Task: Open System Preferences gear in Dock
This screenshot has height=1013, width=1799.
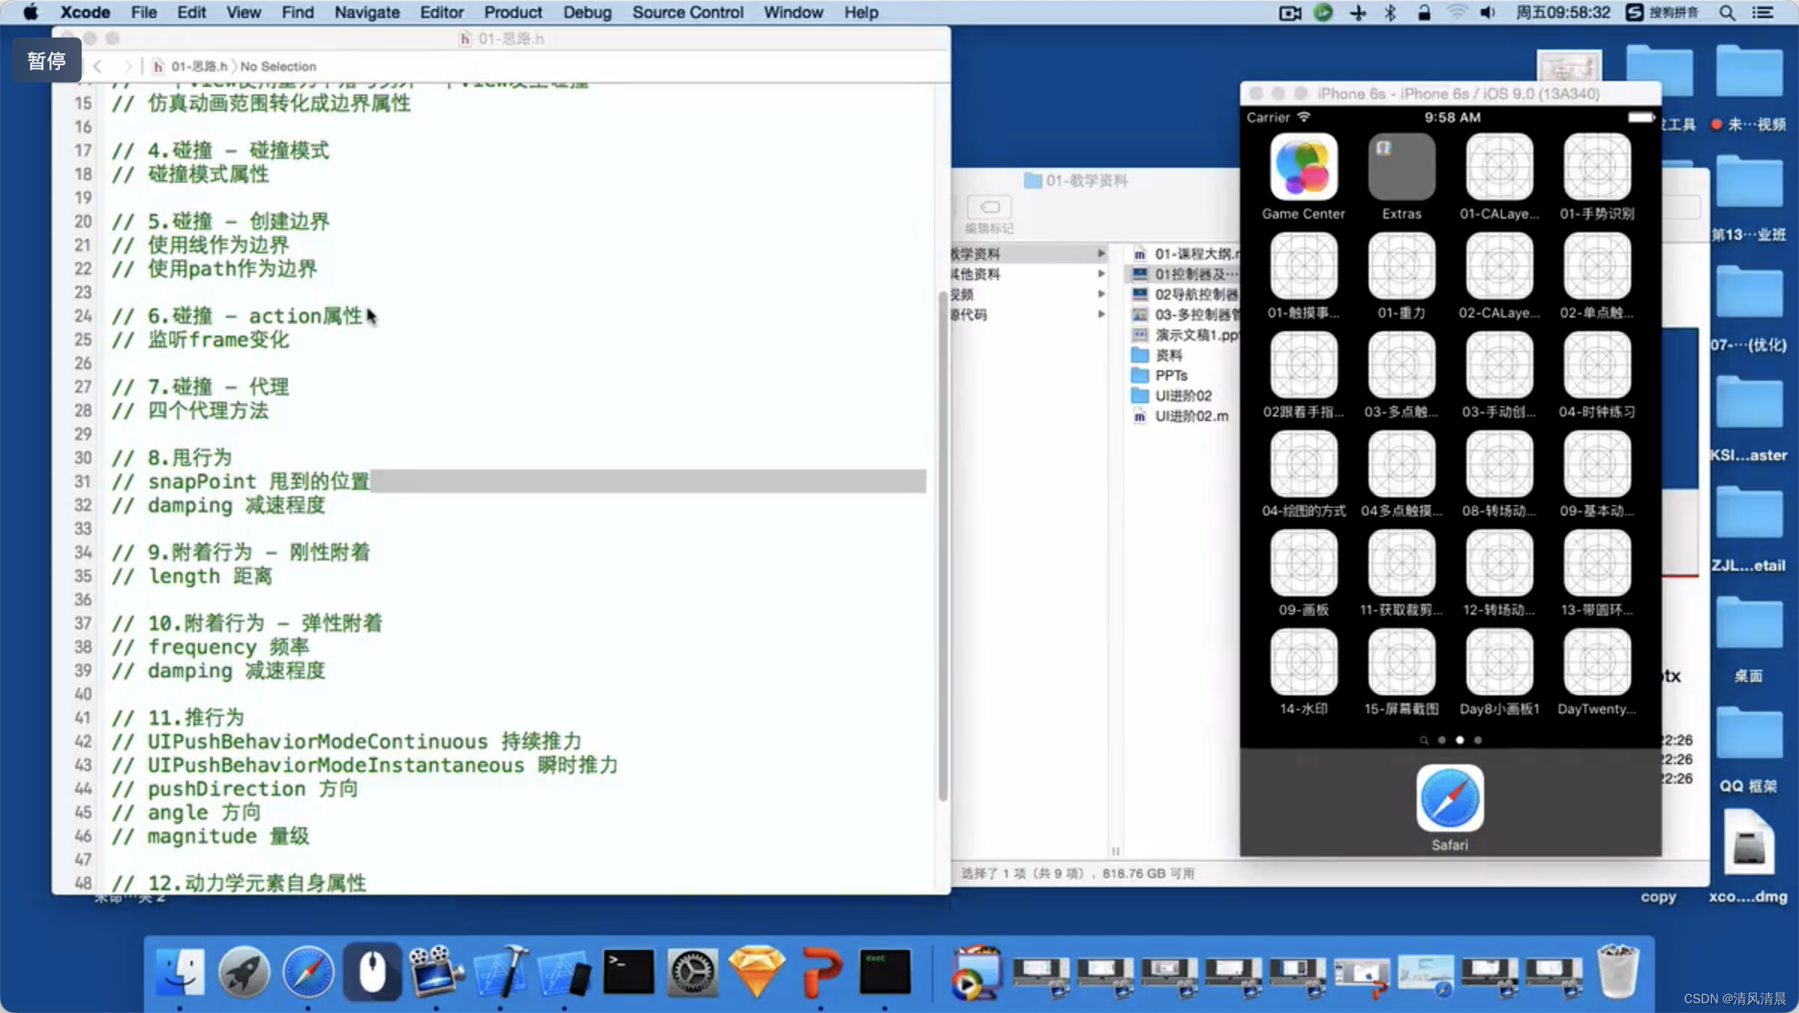Action: coord(693,972)
